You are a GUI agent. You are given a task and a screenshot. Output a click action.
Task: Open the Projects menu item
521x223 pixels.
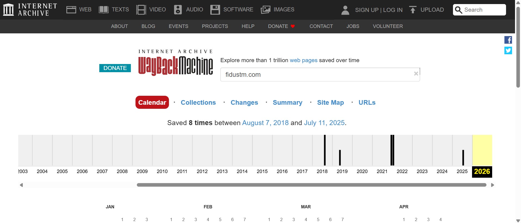pyautogui.click(x=215, y=26)
